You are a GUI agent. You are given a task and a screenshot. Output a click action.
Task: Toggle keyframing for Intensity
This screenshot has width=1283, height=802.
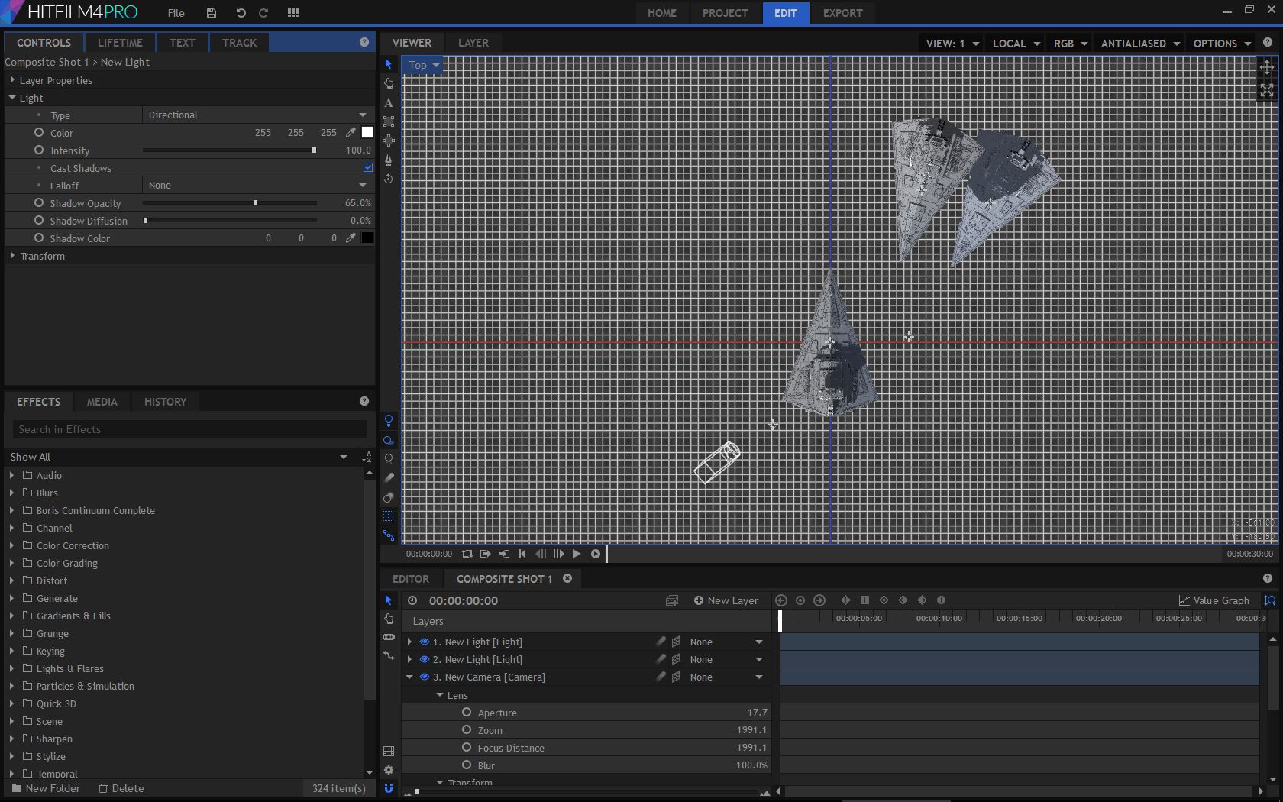pyautogui.click(x=39, y=150)
